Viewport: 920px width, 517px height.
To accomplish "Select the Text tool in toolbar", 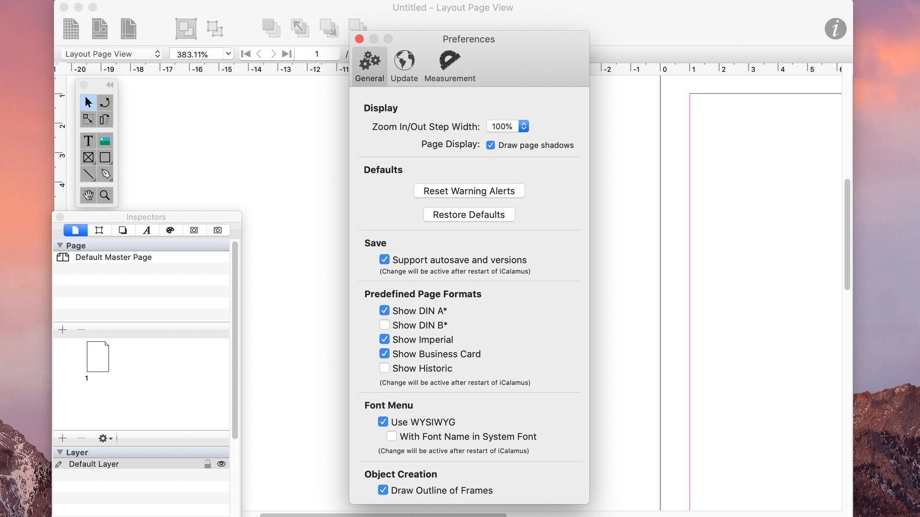I will (88, 140).
